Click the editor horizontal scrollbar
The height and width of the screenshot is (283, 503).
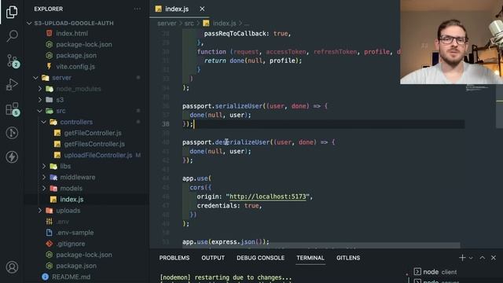(321, 245)
